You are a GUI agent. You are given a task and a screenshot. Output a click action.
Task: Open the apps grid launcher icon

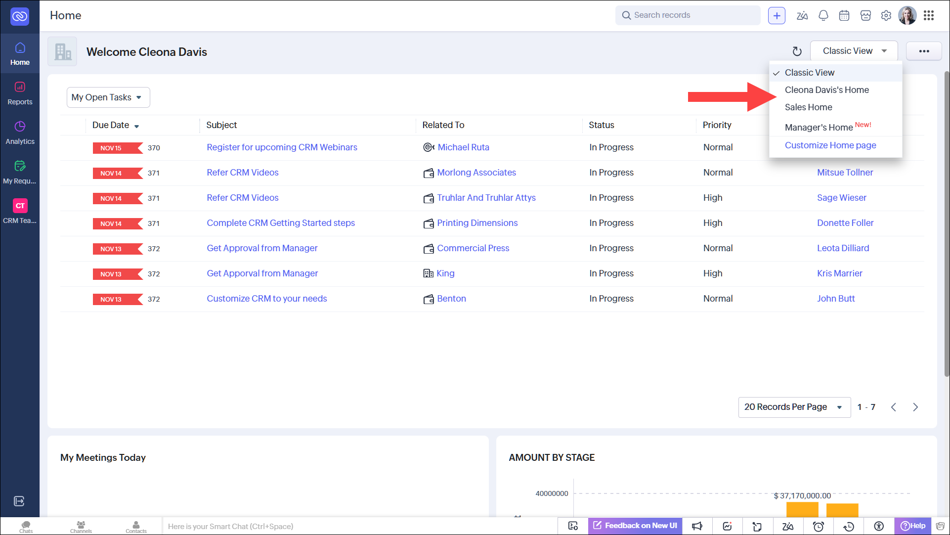coord(929,15)
